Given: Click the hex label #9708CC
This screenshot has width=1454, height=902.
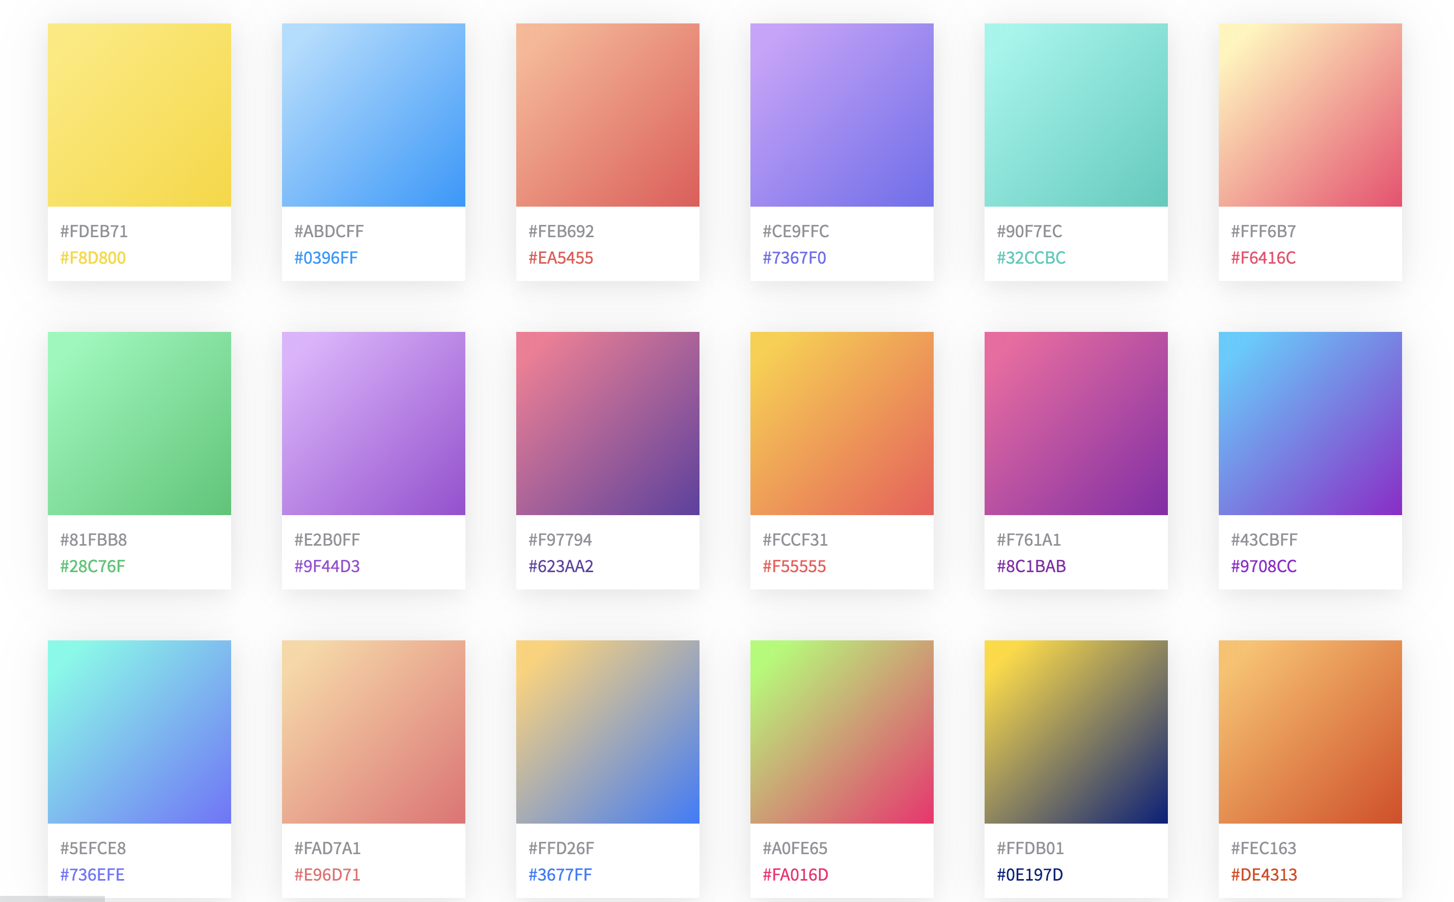Looking at the screenshot, I should pyautogui.click(x=1263, y=566).
